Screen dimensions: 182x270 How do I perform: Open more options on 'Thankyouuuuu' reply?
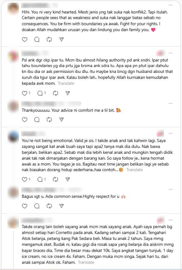coord(171,103)
